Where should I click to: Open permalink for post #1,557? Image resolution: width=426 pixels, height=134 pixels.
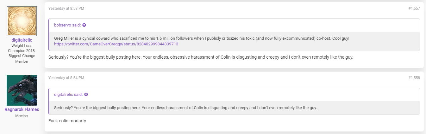(414, 9)
